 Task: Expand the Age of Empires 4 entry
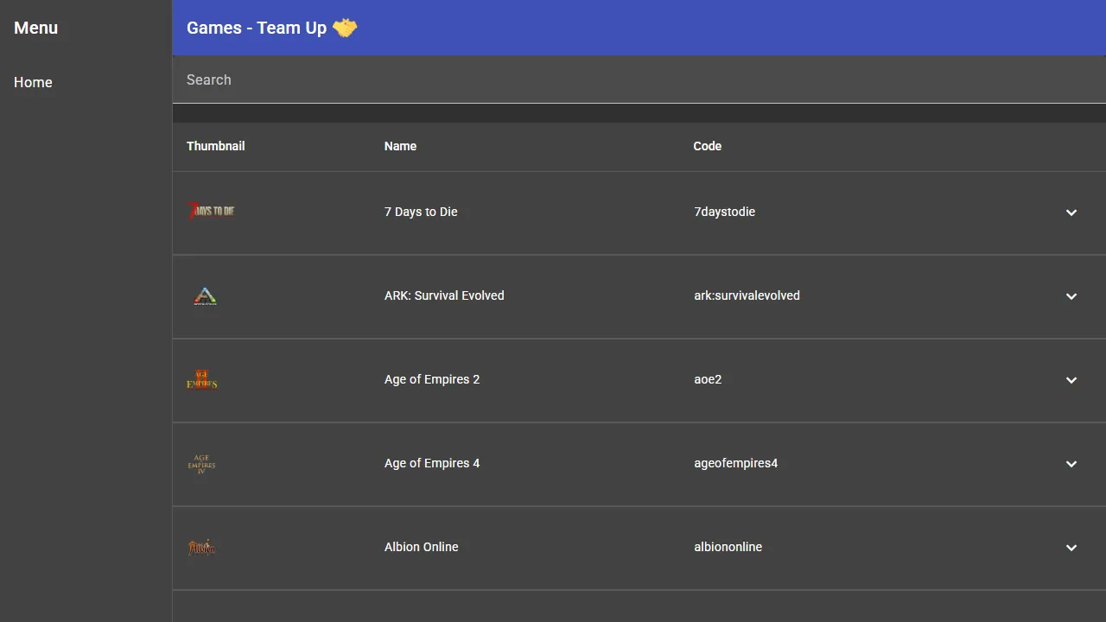[1071, 464]
